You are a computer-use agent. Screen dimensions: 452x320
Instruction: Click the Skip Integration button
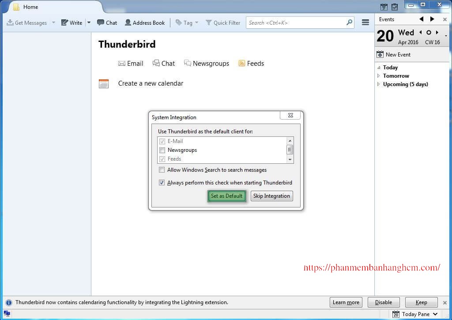pos(271,196)
